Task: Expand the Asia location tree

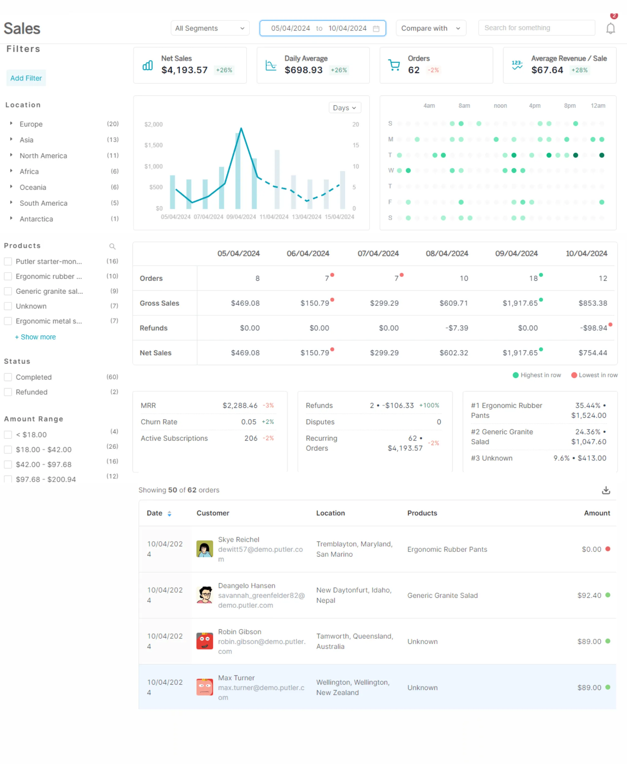Action: (x=11, y=139)
